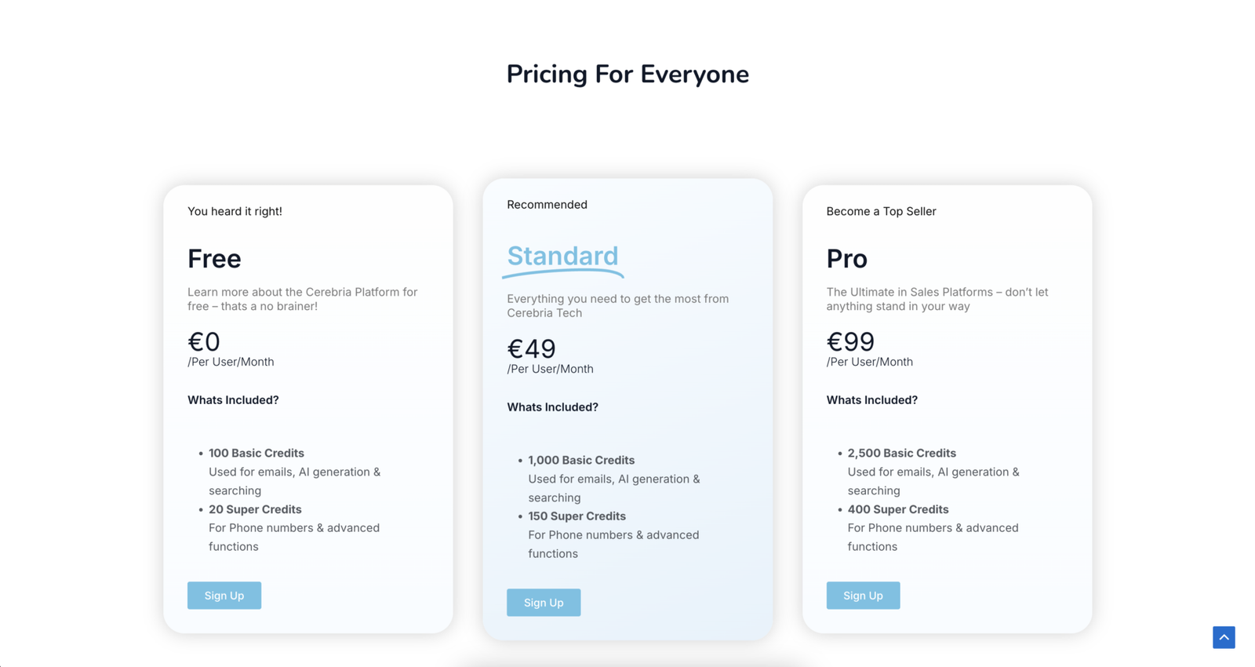The width and height of the screenshot is (1255, 667).
Task: Select the Standard plan heading
Action: point(562,257)
